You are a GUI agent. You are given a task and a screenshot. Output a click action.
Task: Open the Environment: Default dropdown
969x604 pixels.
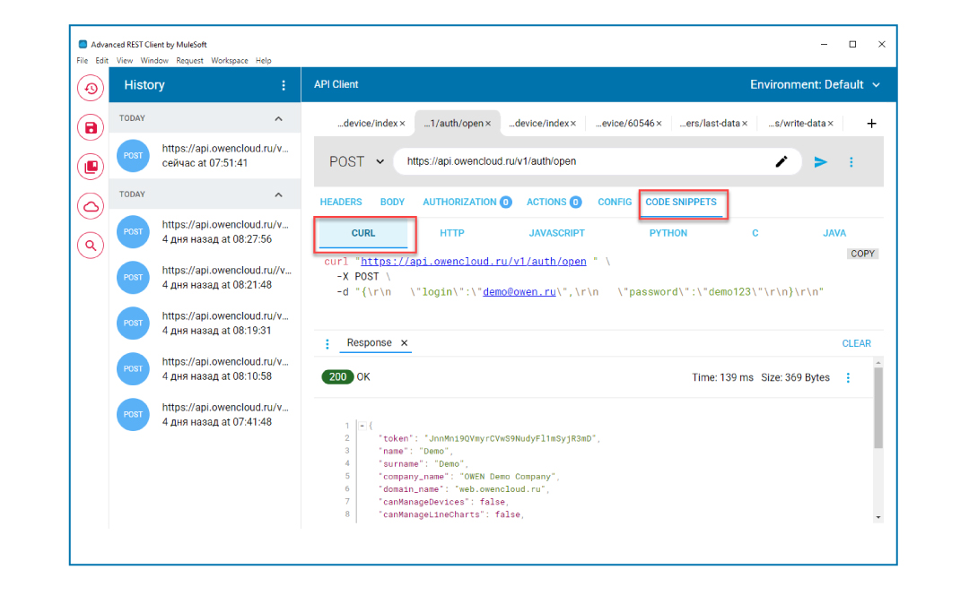[815, 85]
